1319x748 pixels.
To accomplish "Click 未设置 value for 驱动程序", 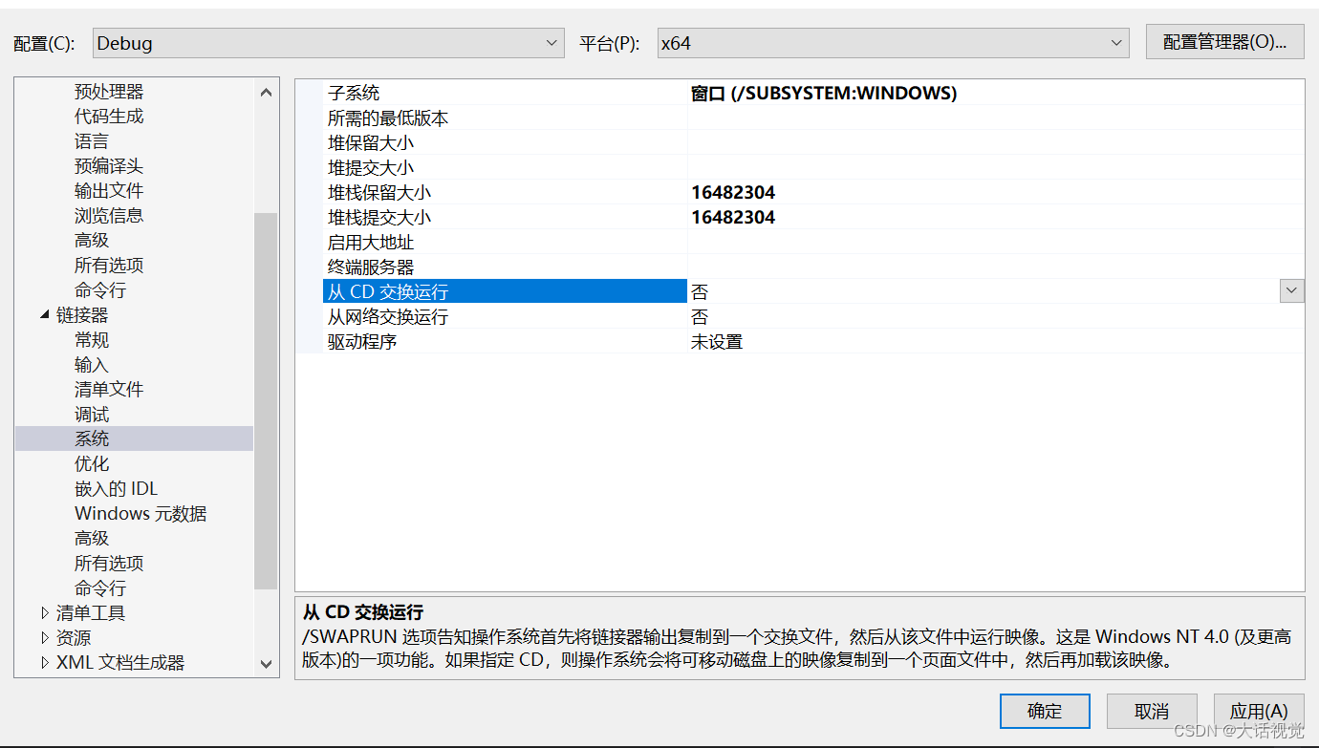I will 717,342.
